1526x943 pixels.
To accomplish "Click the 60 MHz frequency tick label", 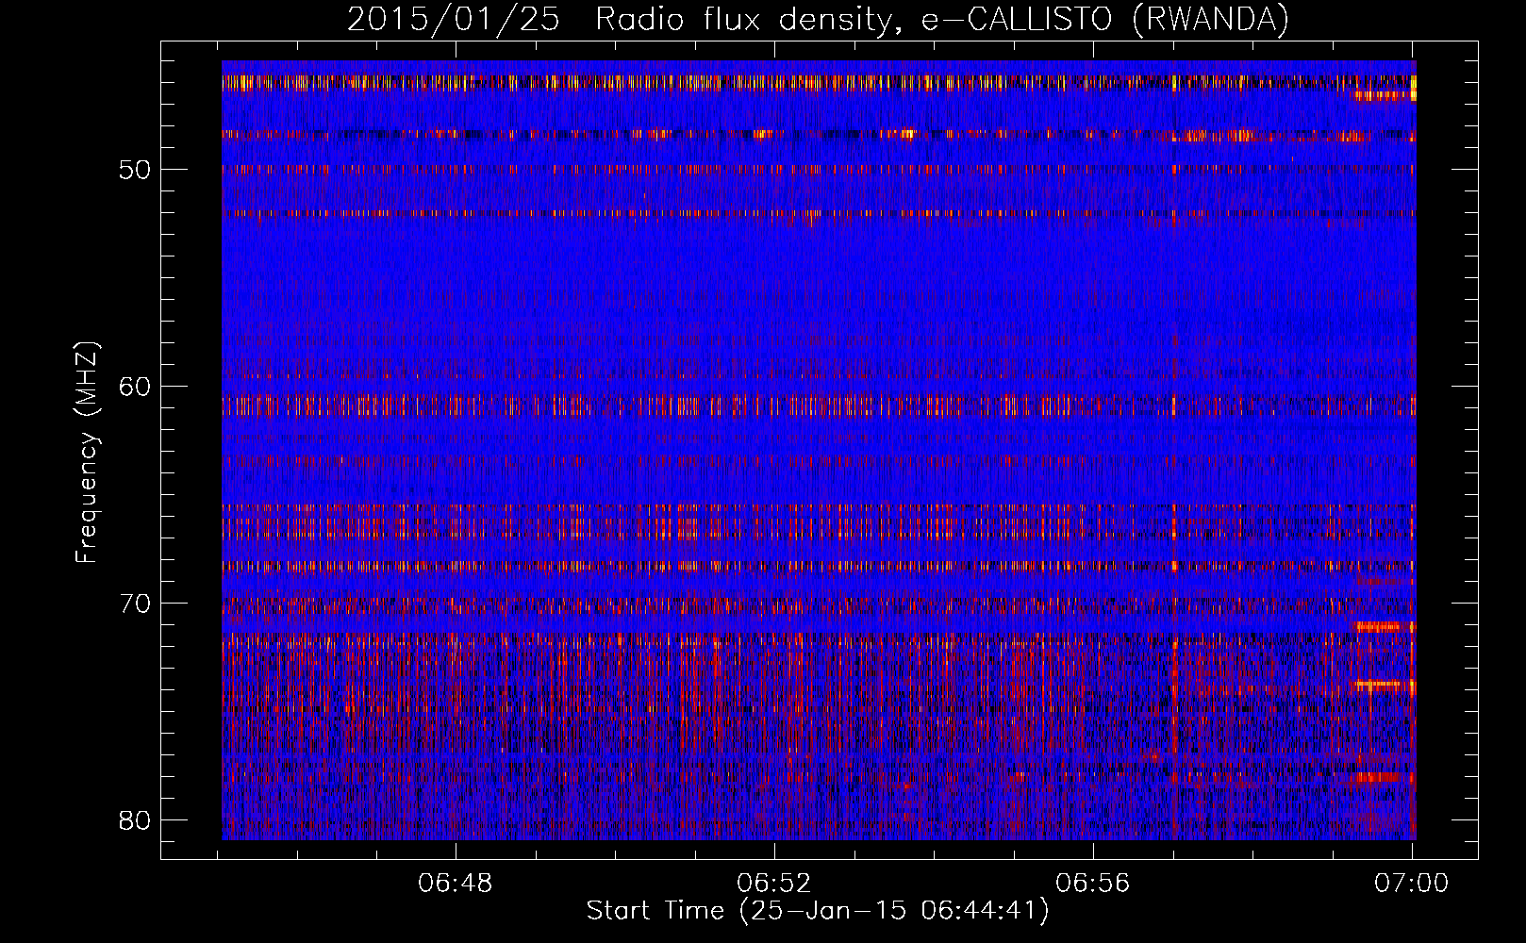I will pyautogui.click(x=136, y=386).
